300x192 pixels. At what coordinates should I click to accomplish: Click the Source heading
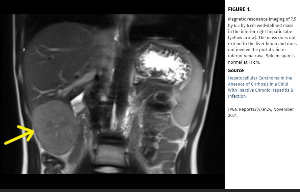click(236, 70)
